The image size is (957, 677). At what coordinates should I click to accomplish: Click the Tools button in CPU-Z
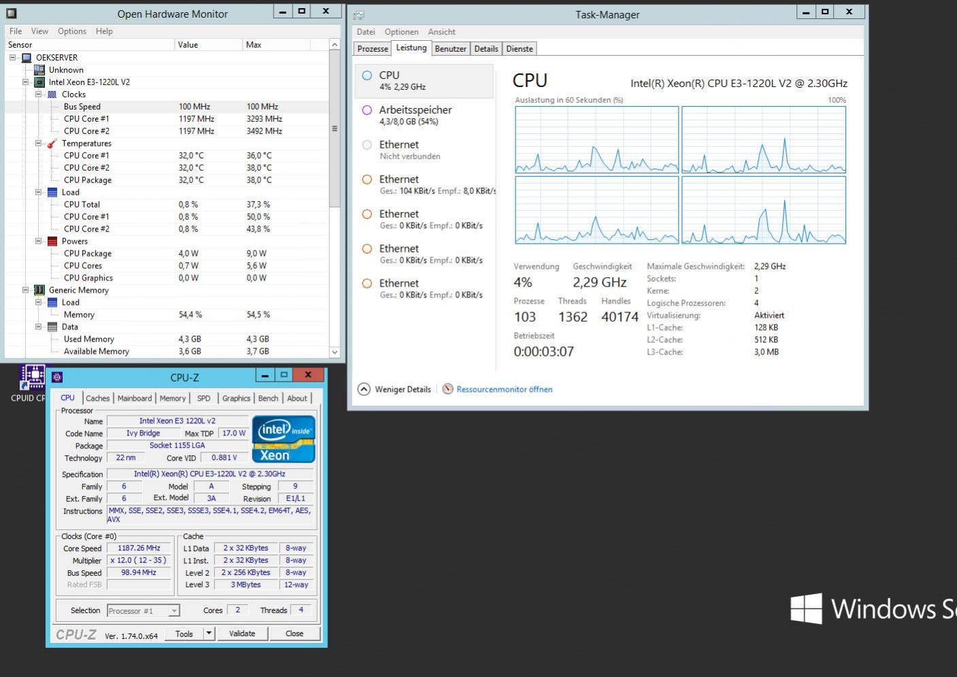coord(184,633)
